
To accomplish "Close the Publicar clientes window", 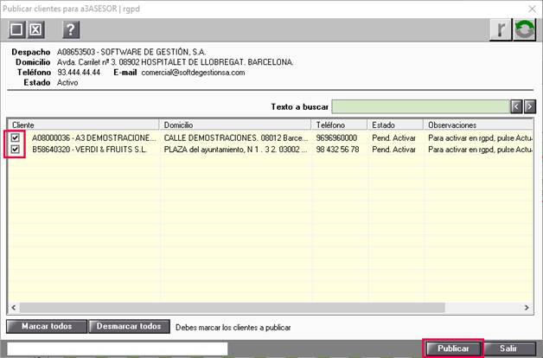I will tap(533, 9).
